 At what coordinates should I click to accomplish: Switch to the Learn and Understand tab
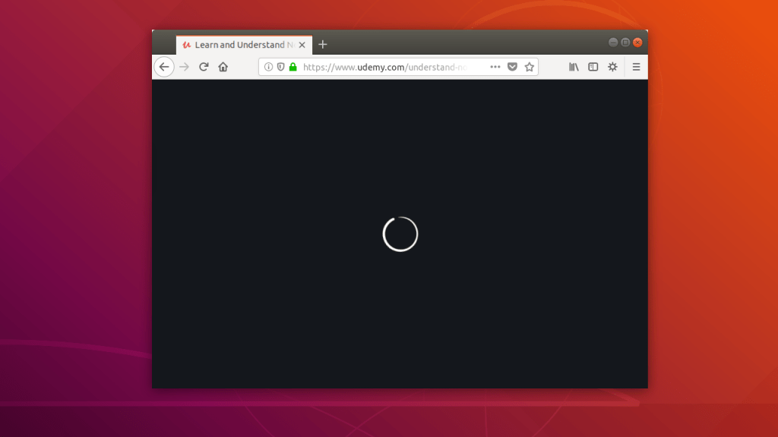pos(239,44)
